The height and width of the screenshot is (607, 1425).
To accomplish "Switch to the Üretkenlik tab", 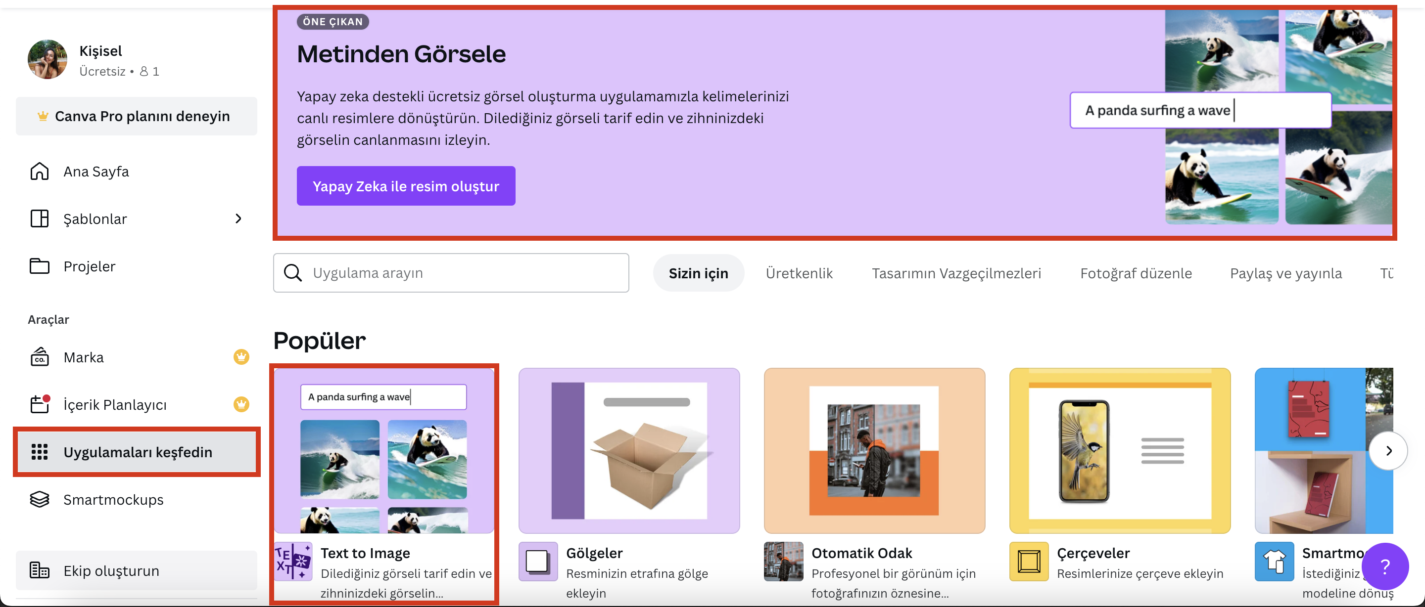I will click(x=799, y=273).
